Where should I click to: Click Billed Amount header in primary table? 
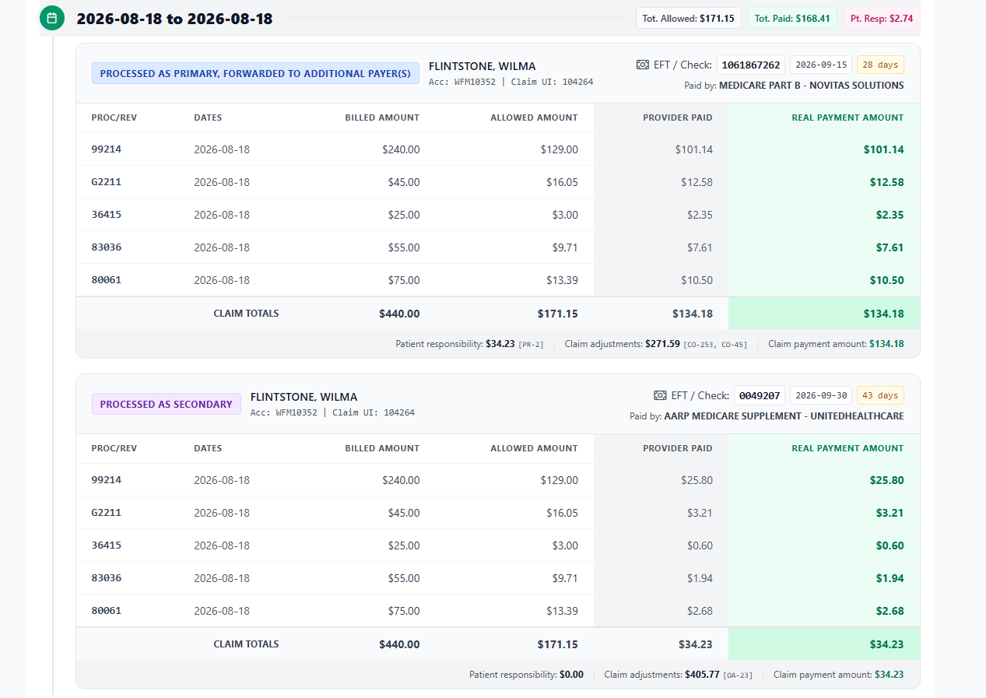pyautogui.click(x=382, y=118)
